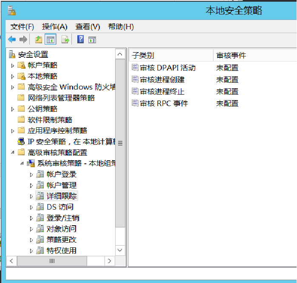This screenshot has width=297, height=283.
Task: Expand the 帐户管理 tree node
Action: (31, 185)
